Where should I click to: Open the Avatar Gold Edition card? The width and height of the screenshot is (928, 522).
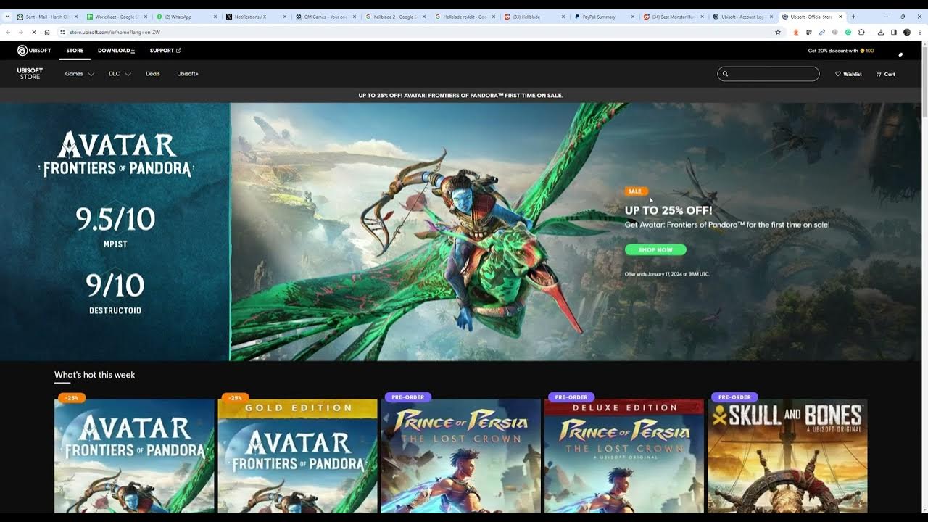pyautogui.click(x=297, y=456)
